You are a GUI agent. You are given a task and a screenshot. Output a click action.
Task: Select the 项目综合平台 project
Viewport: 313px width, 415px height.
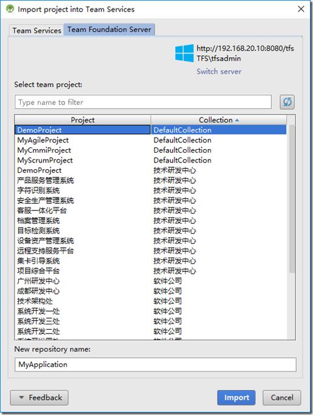click(x=151, y=271)
